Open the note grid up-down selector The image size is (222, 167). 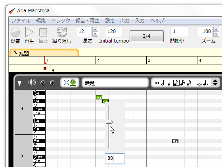[215, 83]
